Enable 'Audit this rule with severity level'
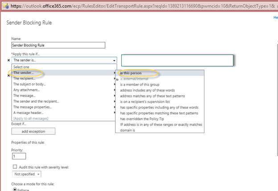The height and width of the screenshot is (191, 278). [x=15, y=167]
